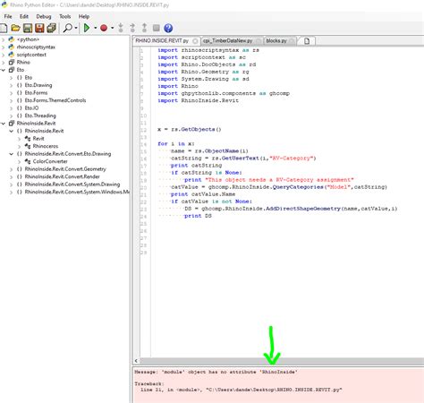424x403 pixels.
Task: Click the magnifying glass Find icon
Action: (68, 28)
